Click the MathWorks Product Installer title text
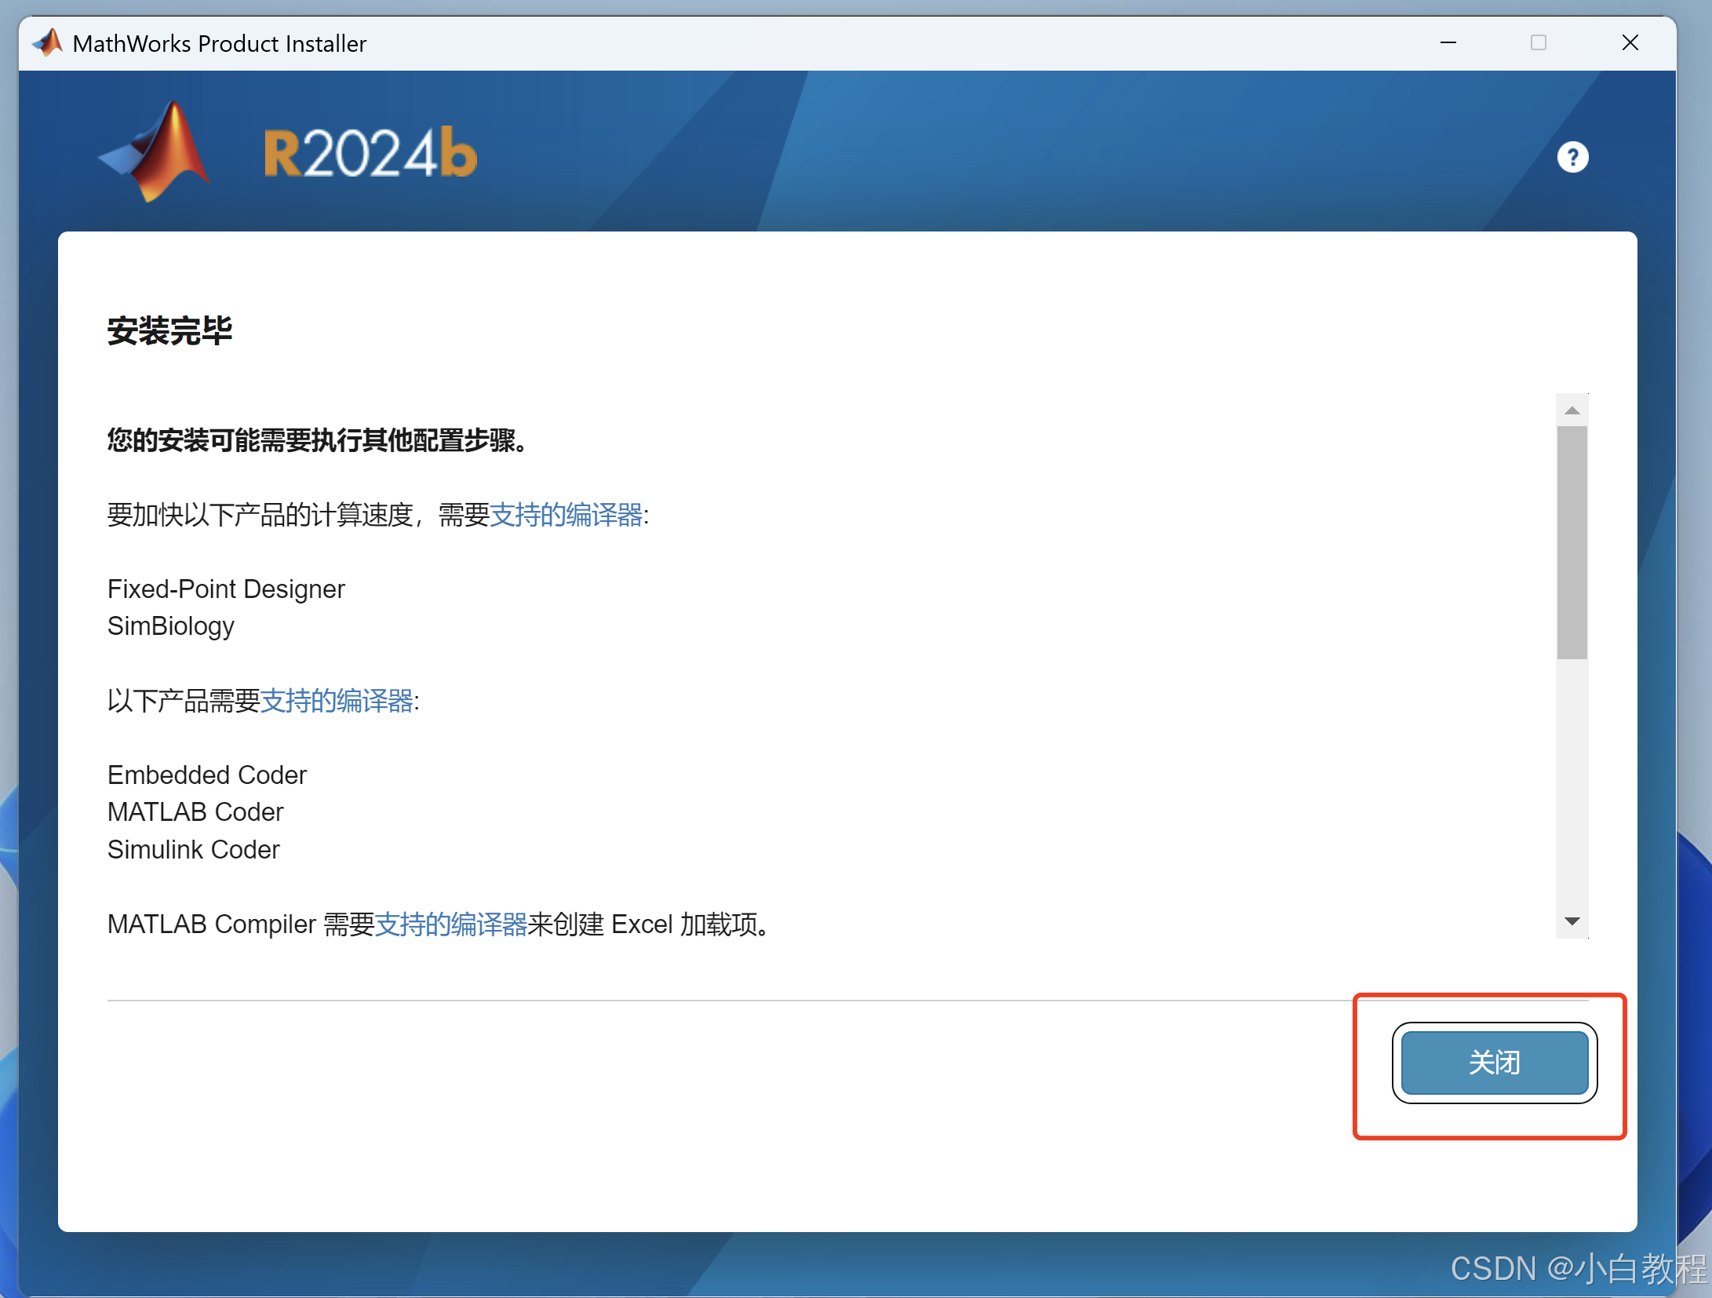Screen dimensions: 1712x1298 click(x=219, y=44)
